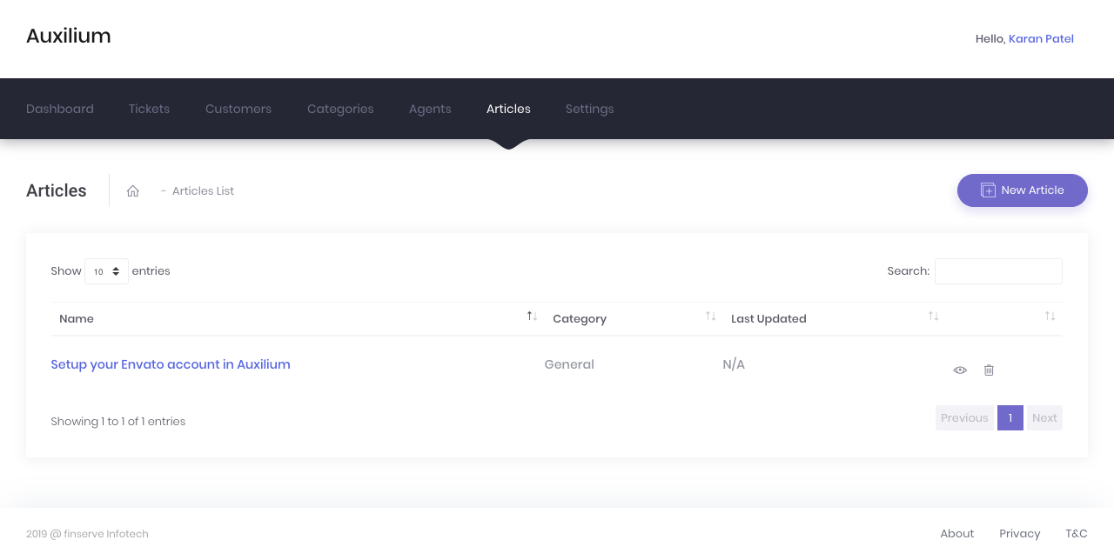
Task: Open the Agents page
Action: [430, 109]
